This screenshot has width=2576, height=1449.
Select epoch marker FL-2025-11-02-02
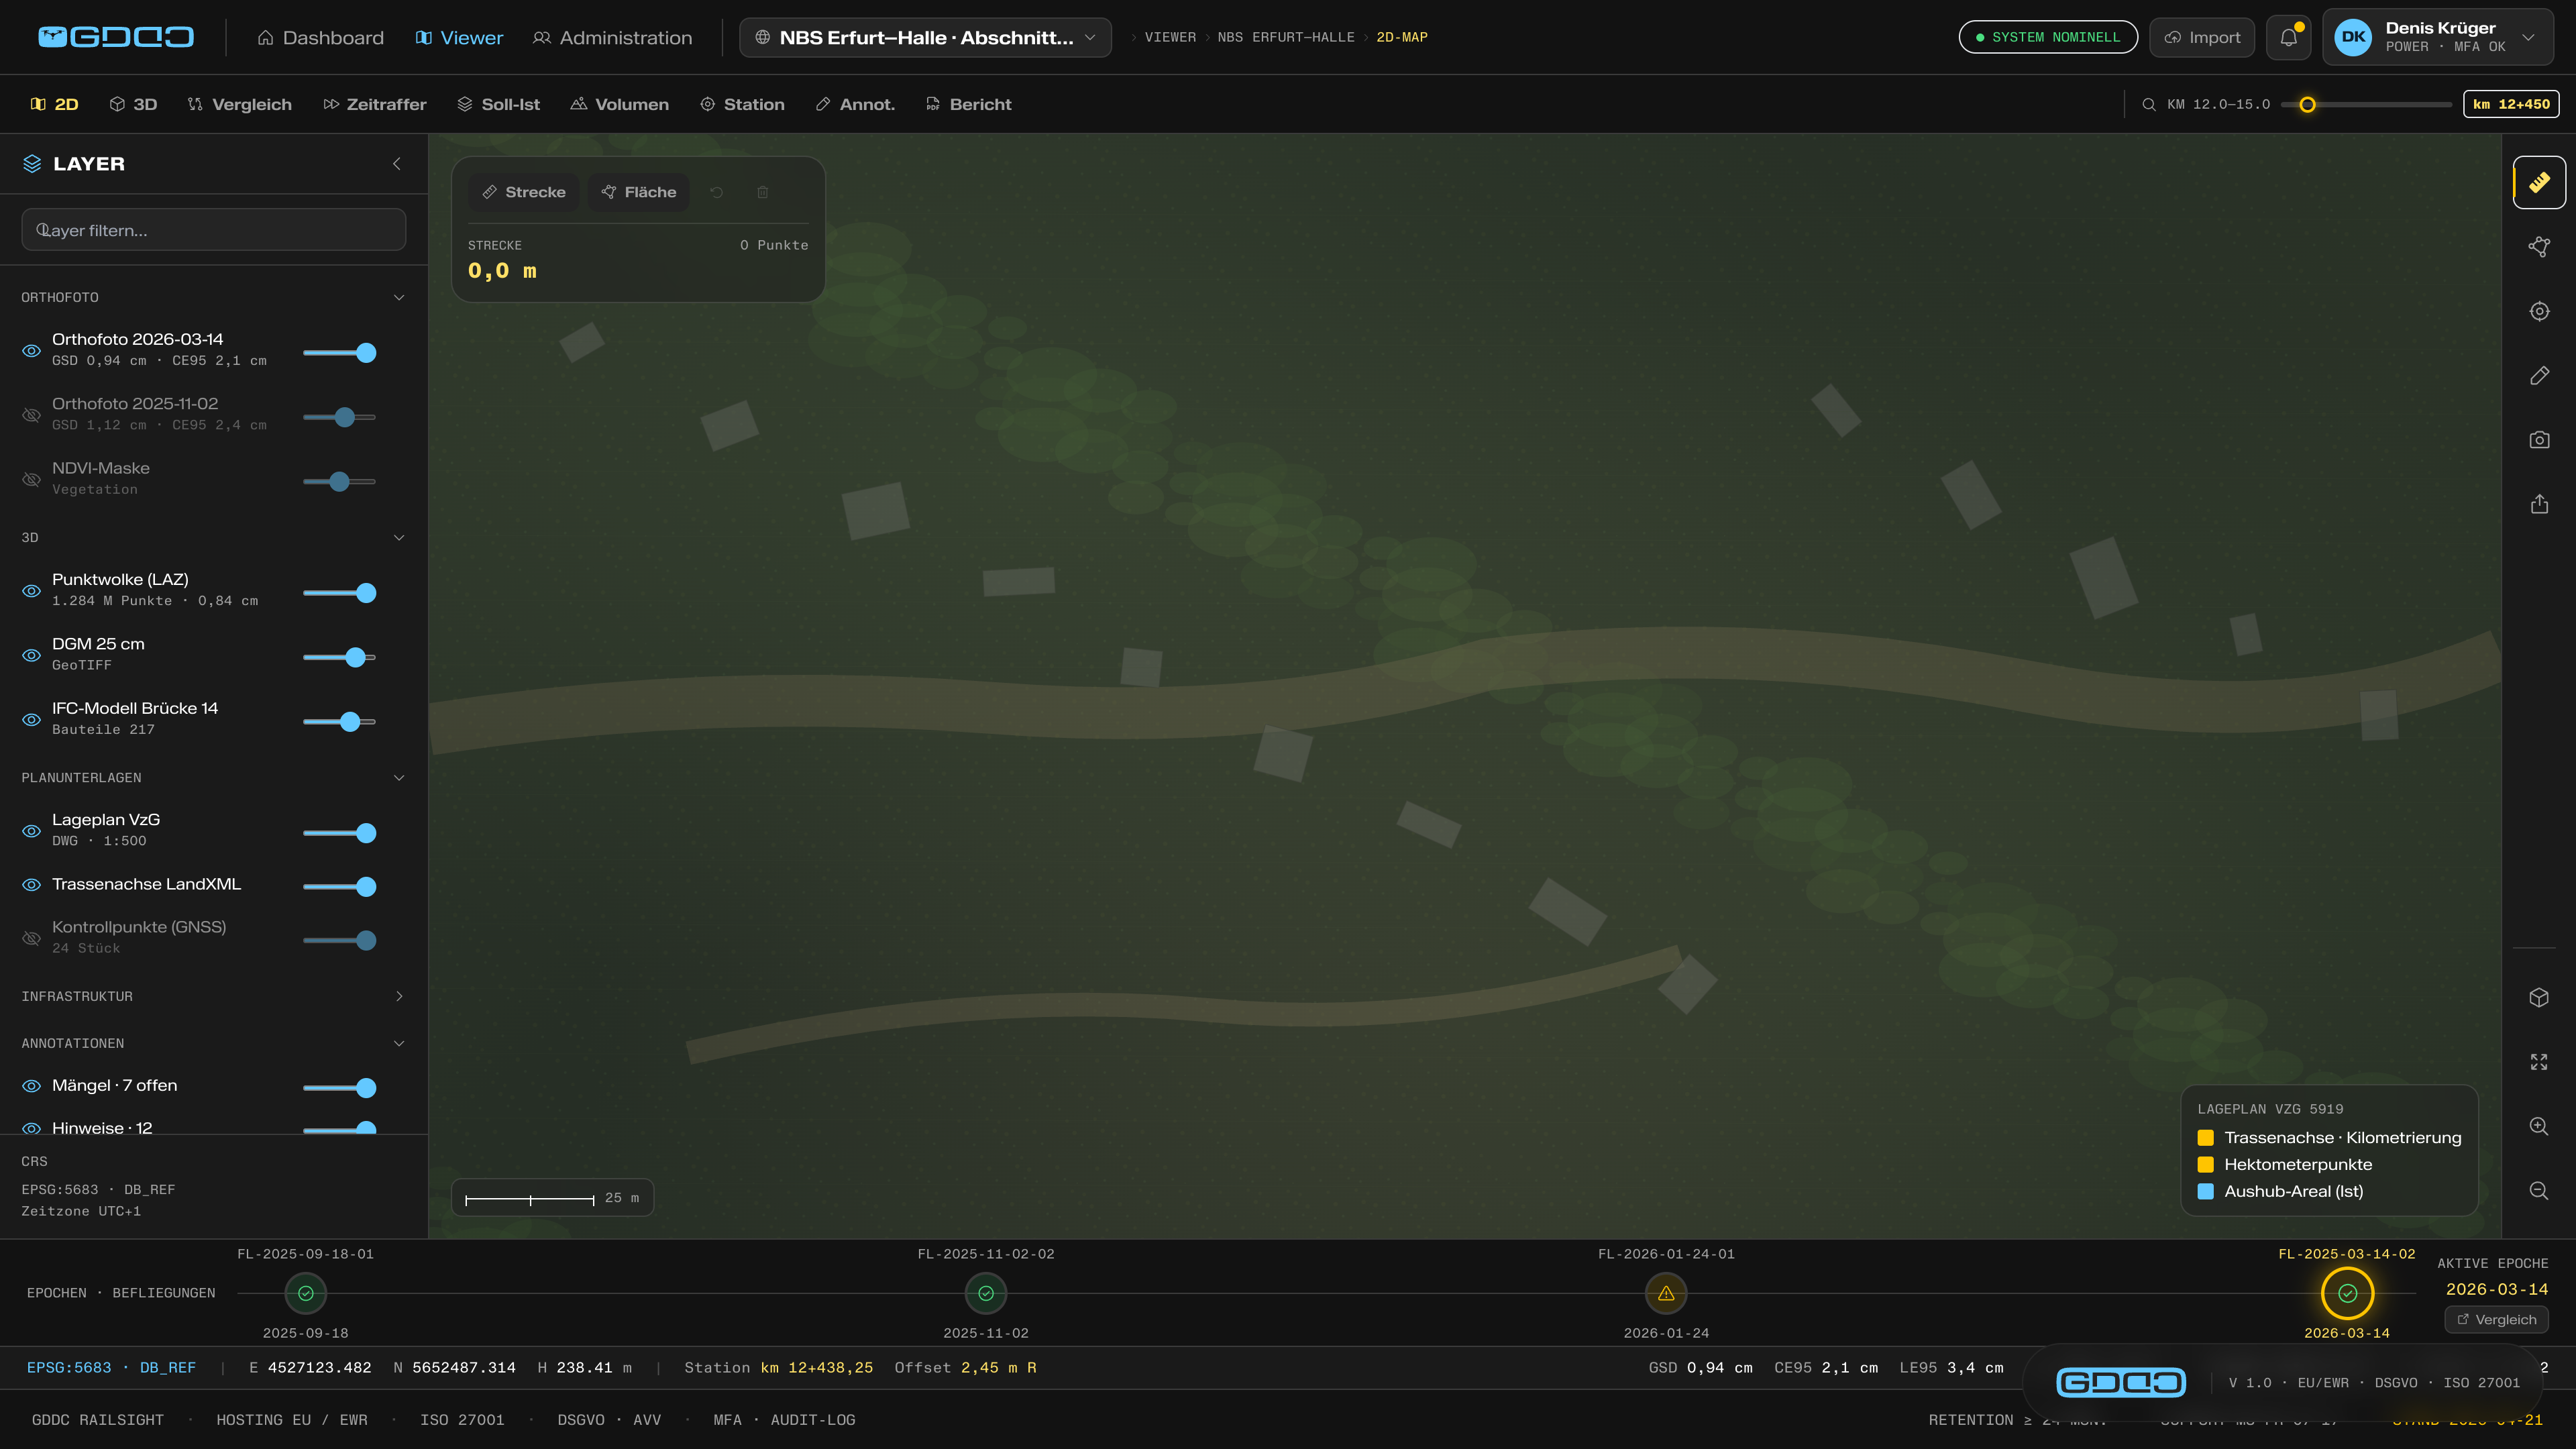986,1293
